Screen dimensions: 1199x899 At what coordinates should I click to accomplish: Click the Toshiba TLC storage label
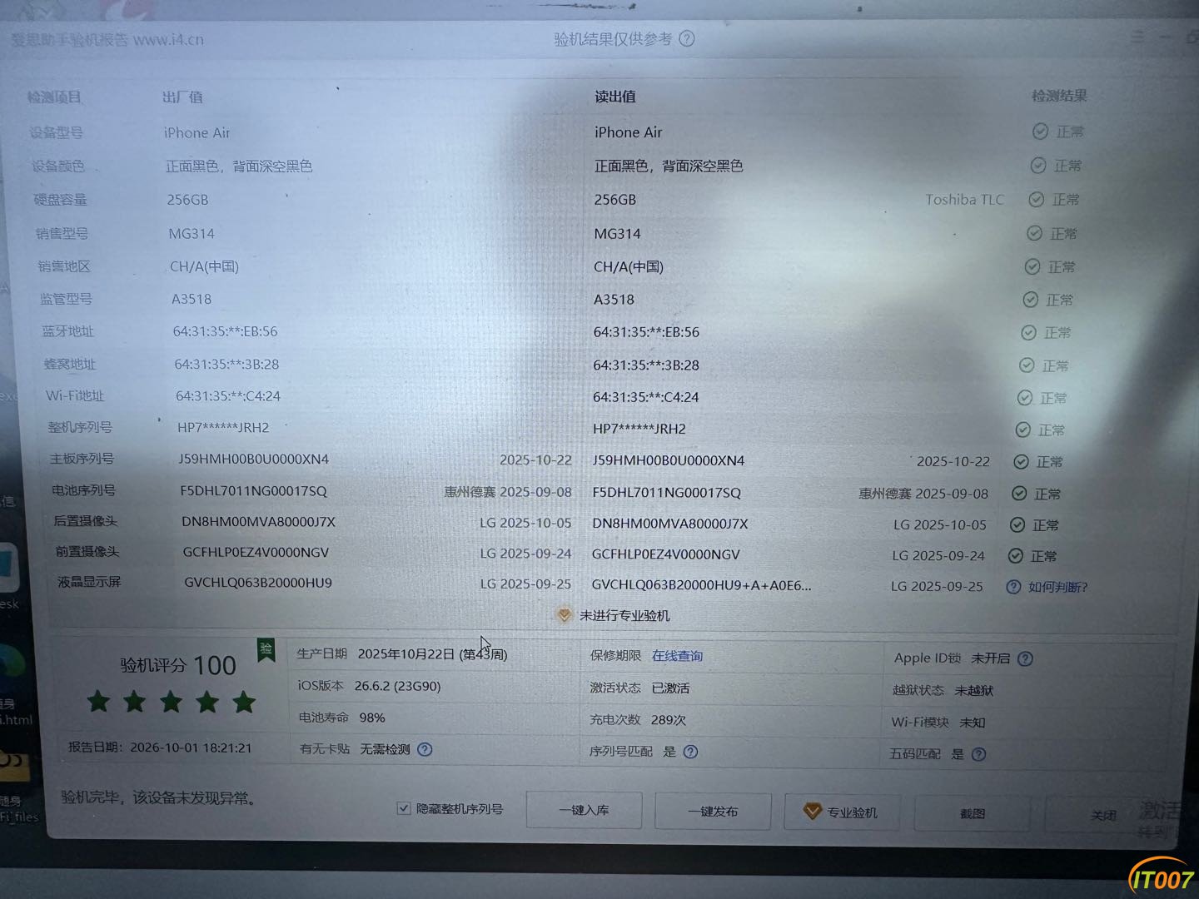pyautogui.click(x=964, y=200)
